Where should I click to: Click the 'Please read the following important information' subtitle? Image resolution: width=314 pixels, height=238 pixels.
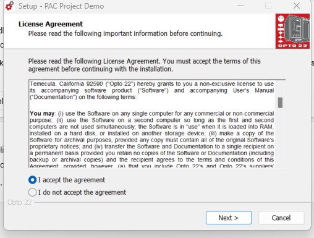pyautogui.click(x=125, y=33)
